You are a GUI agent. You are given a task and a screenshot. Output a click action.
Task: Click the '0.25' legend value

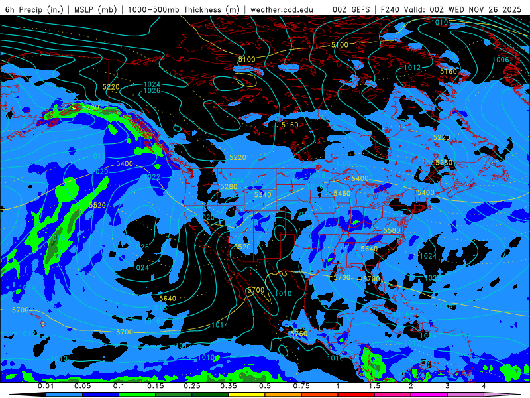pos(192,386)
